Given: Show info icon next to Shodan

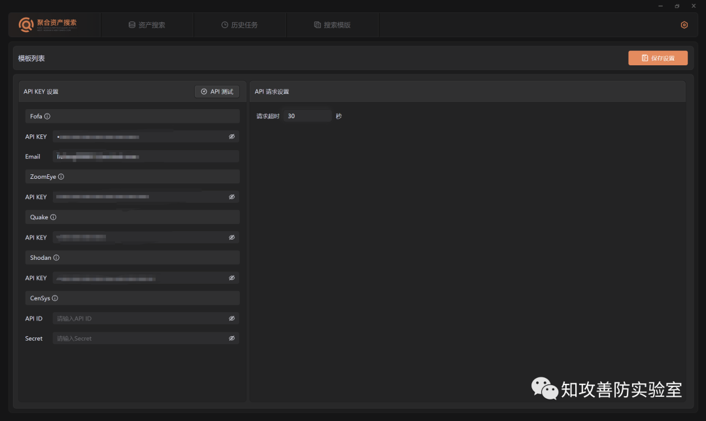Looking at the screenshot, I should click(x=56, y=258).
